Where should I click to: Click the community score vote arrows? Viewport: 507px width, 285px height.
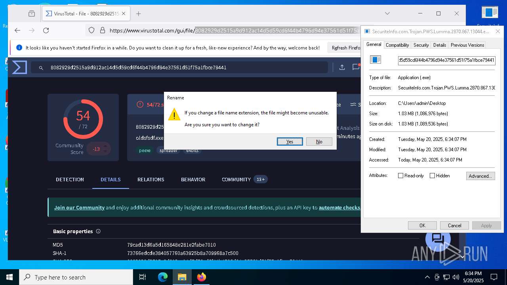point(105,149)
